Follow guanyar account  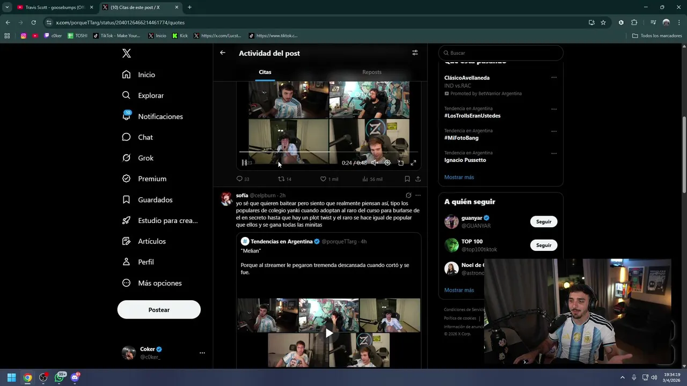point(544,221)
